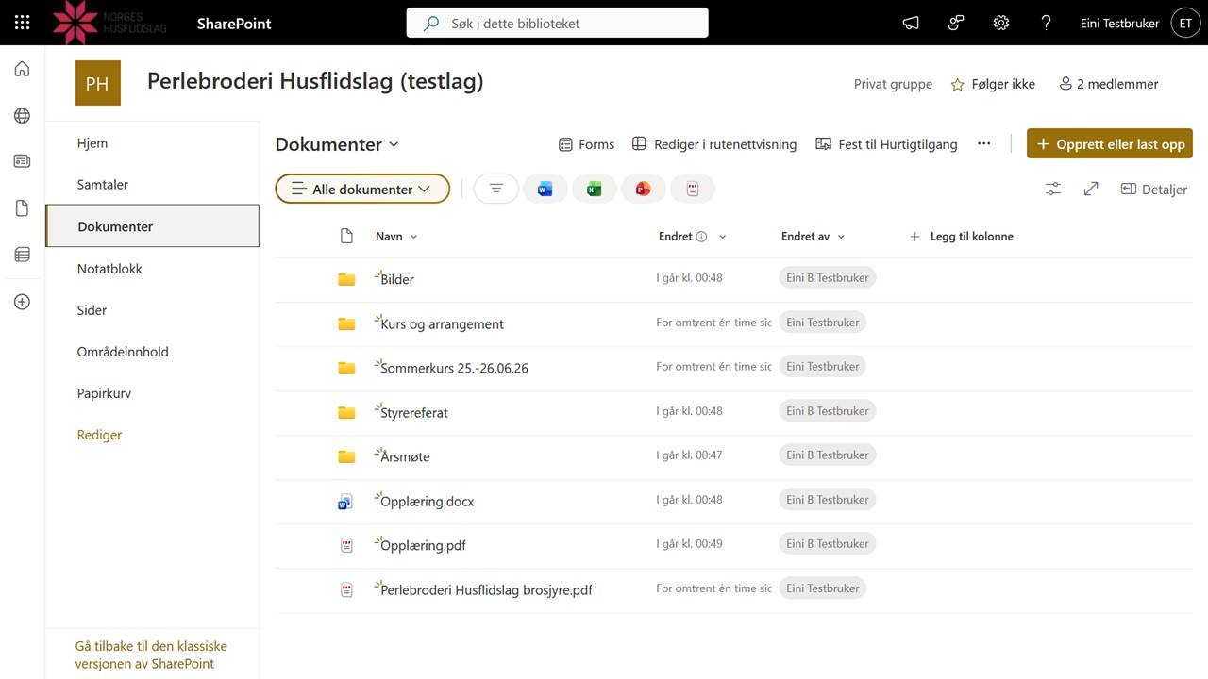Open Hjem in the site navigation

[92, 142]
